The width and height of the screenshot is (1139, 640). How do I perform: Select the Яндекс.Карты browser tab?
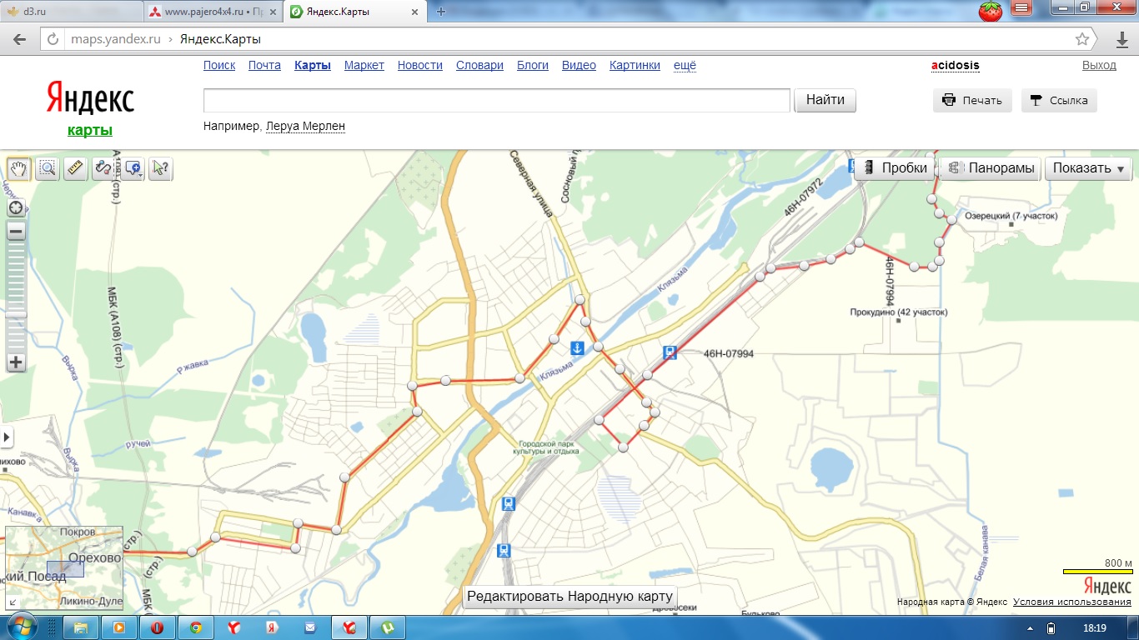(355, 12)
